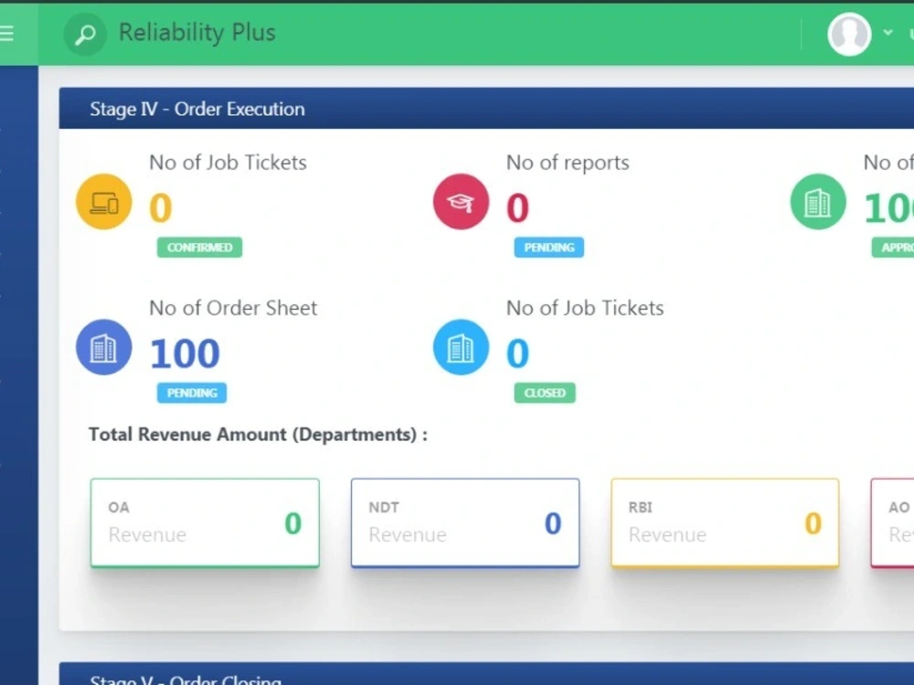
Task: Open the OA Revenue card
Action: coord(205,523)
